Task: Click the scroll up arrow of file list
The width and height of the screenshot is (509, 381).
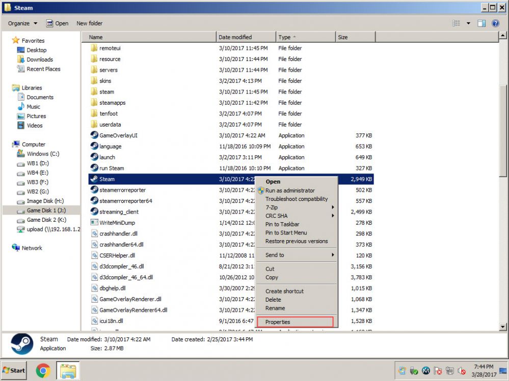Action: pos(502,35)
